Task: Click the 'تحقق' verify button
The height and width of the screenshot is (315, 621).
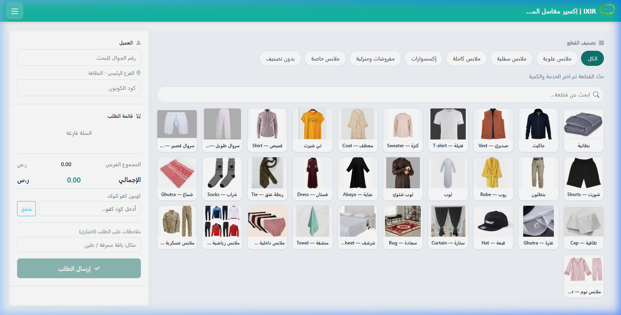Action: (26, 209)
